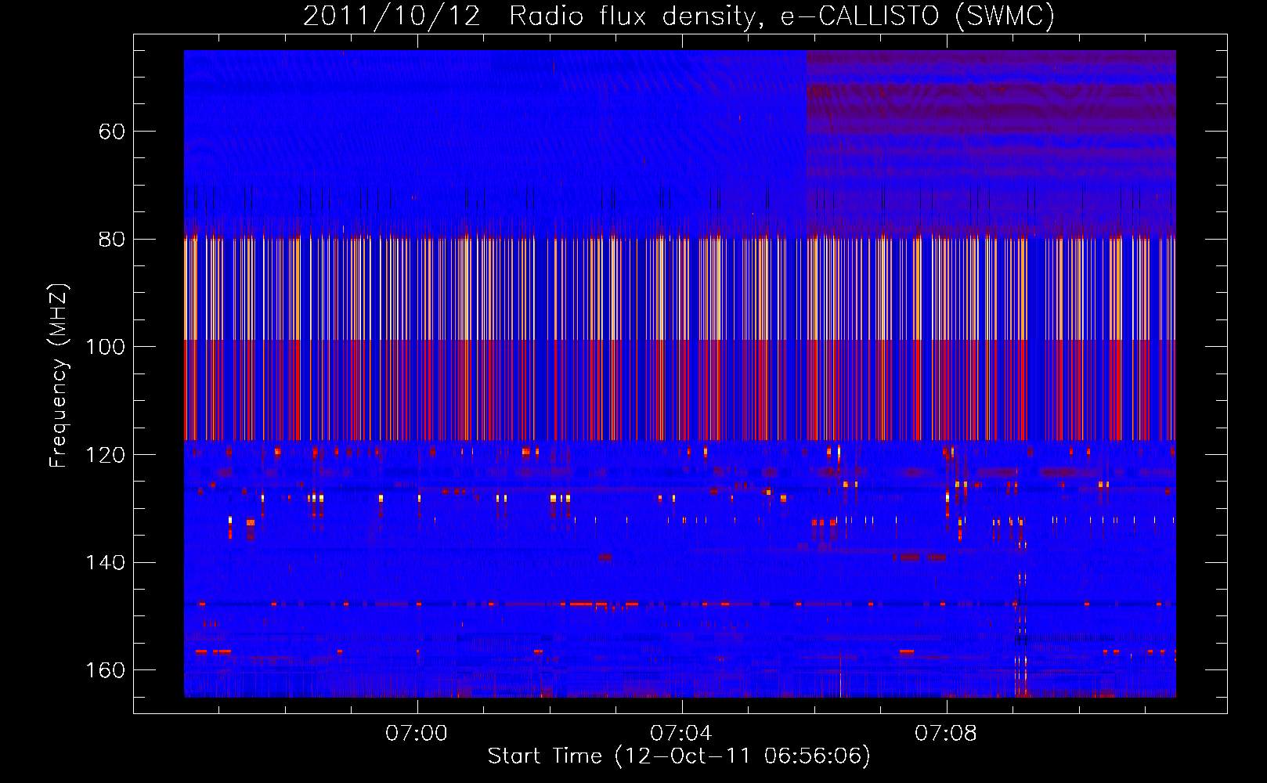The height and width of the screenshot is (783, 1267).
Task: Click the '160' frequency tick label
Action: pos(105,670)
